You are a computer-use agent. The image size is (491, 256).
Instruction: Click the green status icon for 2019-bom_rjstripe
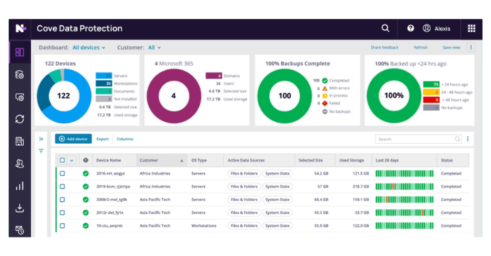coord(86,186)
